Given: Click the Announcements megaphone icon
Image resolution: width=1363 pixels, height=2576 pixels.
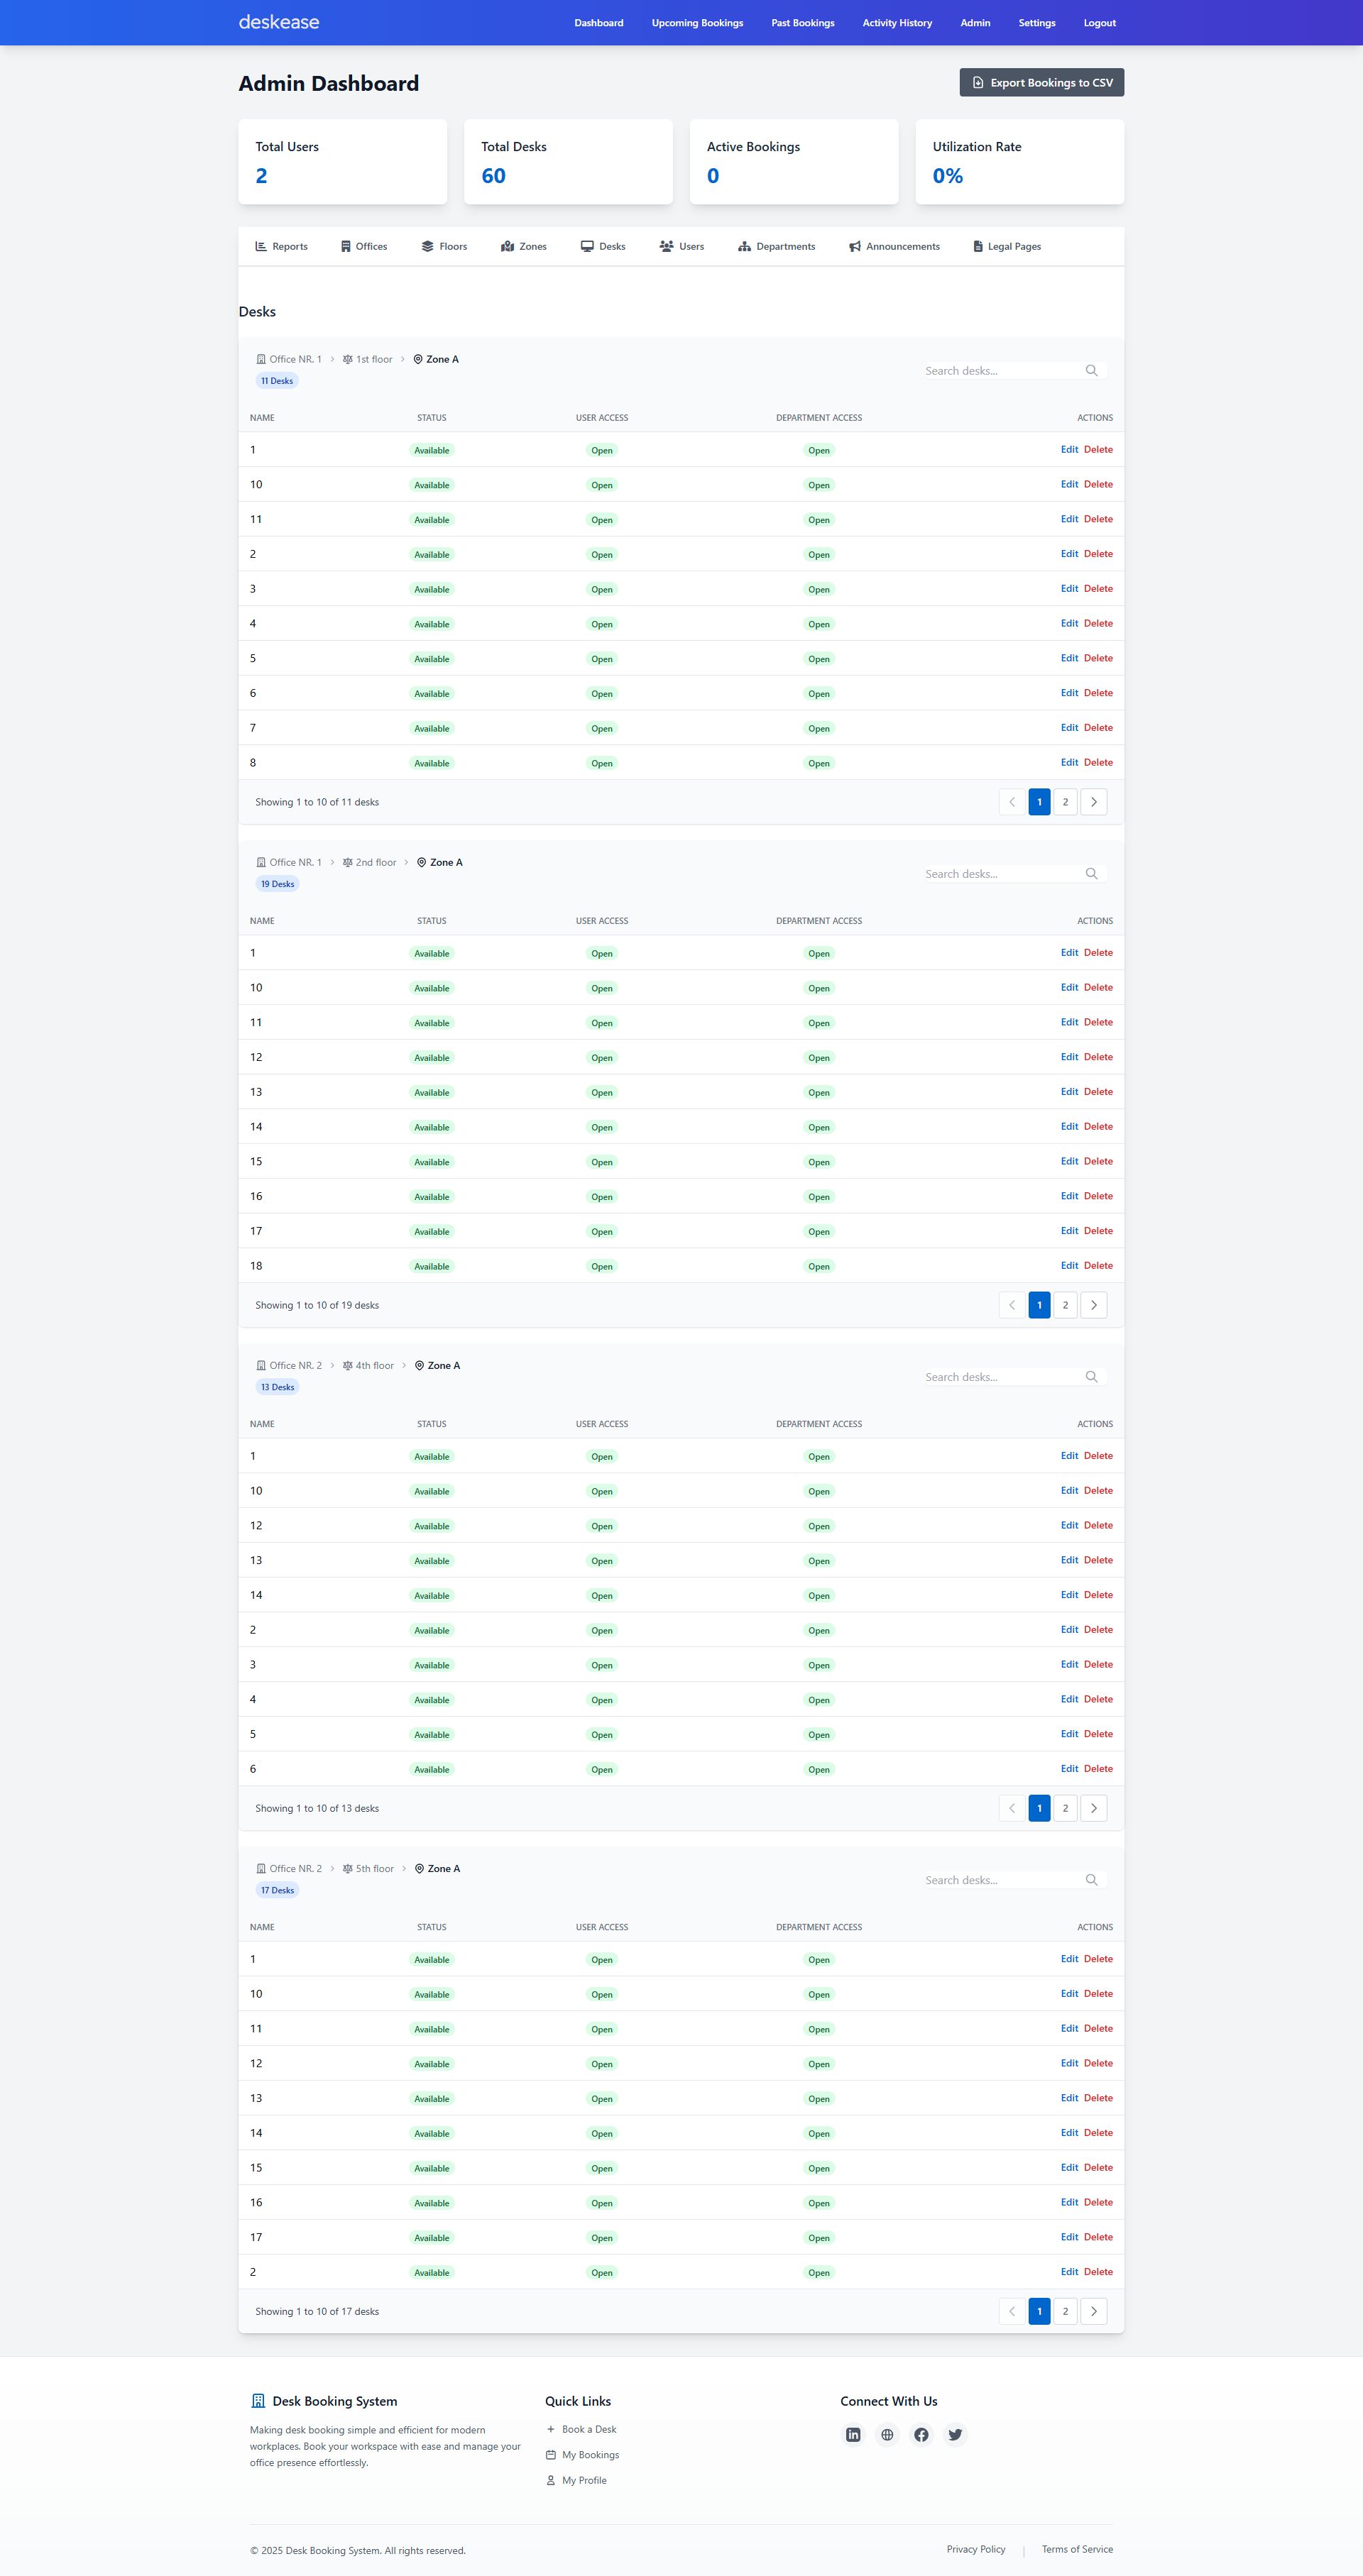Looking at the screenshot, I should pos(855,247).
